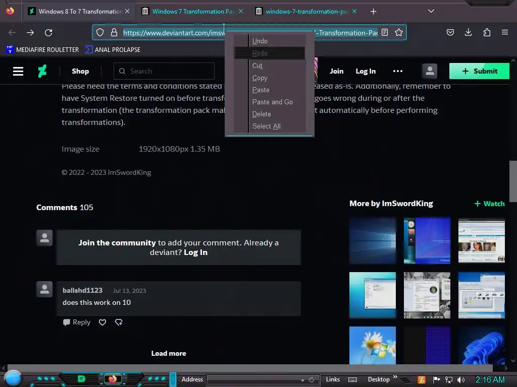This screenshot has height=387, width=517.
Task: Focus the taskbar Address input field
Action: point(253,380)
